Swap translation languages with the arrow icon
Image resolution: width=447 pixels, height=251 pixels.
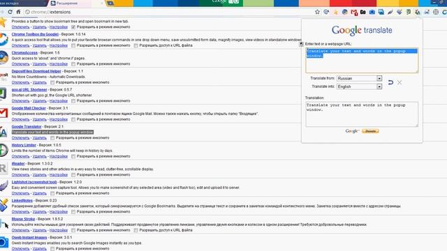(x=390, y=82)
